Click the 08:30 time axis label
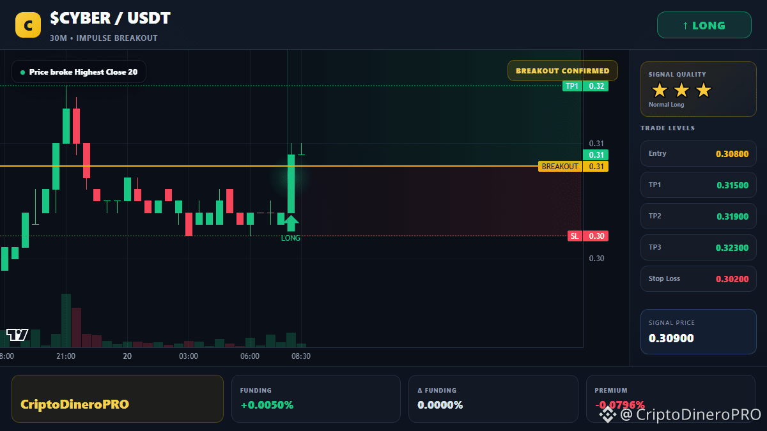 [301, 356]
